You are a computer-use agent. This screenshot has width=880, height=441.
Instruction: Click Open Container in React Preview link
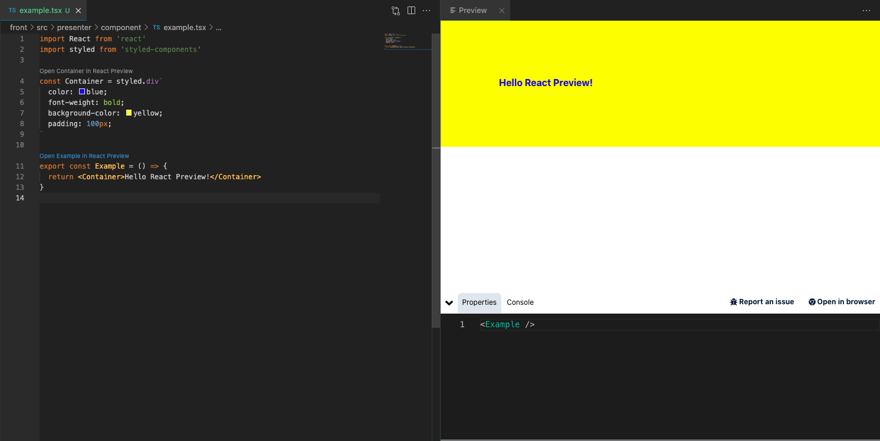pos(86,71)
